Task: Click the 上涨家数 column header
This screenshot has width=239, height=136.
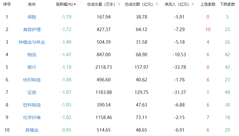Action: 208,4
